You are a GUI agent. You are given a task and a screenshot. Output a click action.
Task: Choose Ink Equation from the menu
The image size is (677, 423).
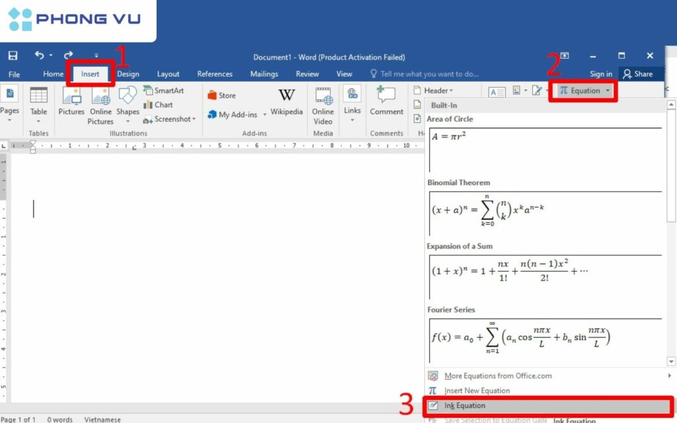click(x=474, y=405)
